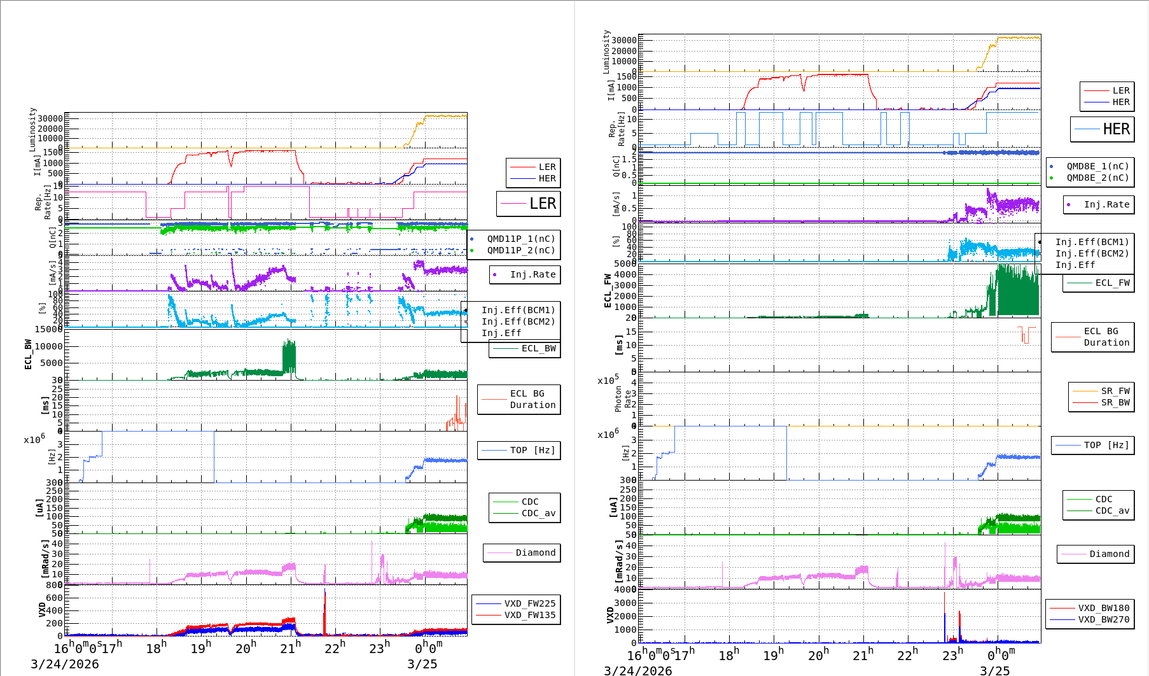Select the QMD8E_2(nC) legend entry

pos(1097,178)
